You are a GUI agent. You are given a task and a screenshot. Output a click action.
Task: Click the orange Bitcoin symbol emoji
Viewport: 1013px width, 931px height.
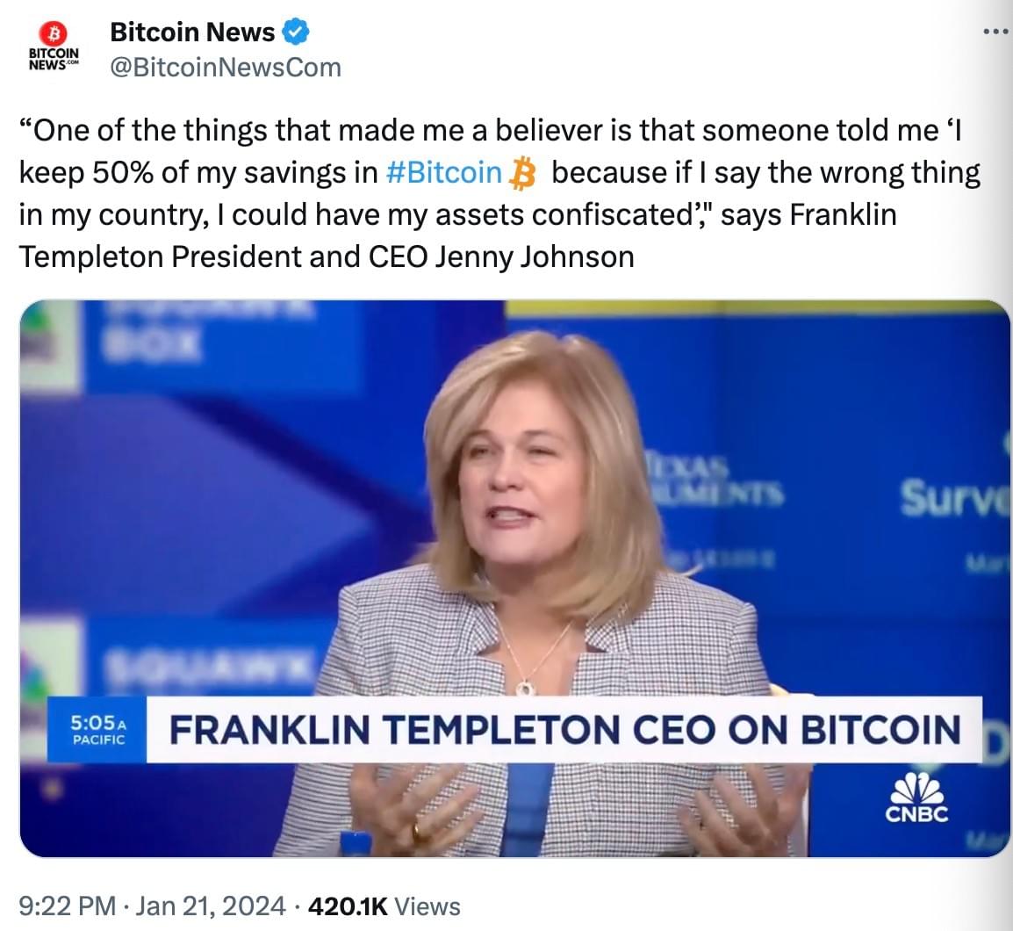pos(522,175)
